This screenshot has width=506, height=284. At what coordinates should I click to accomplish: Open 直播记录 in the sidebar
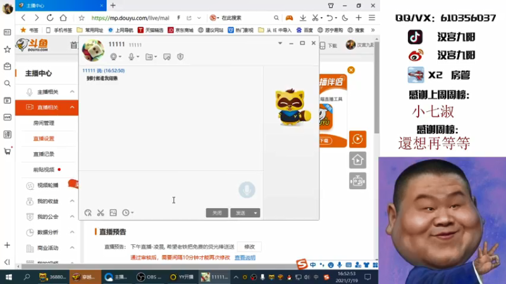(x=44, y=154)
